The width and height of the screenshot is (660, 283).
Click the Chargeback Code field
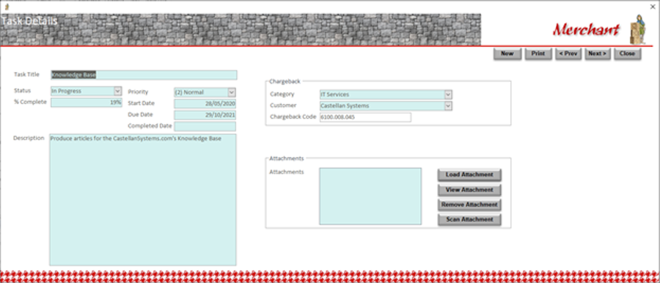[365, 117]
